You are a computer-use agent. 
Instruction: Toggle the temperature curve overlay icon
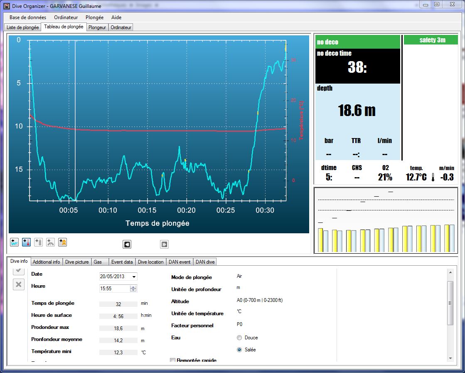pos(27,242)
